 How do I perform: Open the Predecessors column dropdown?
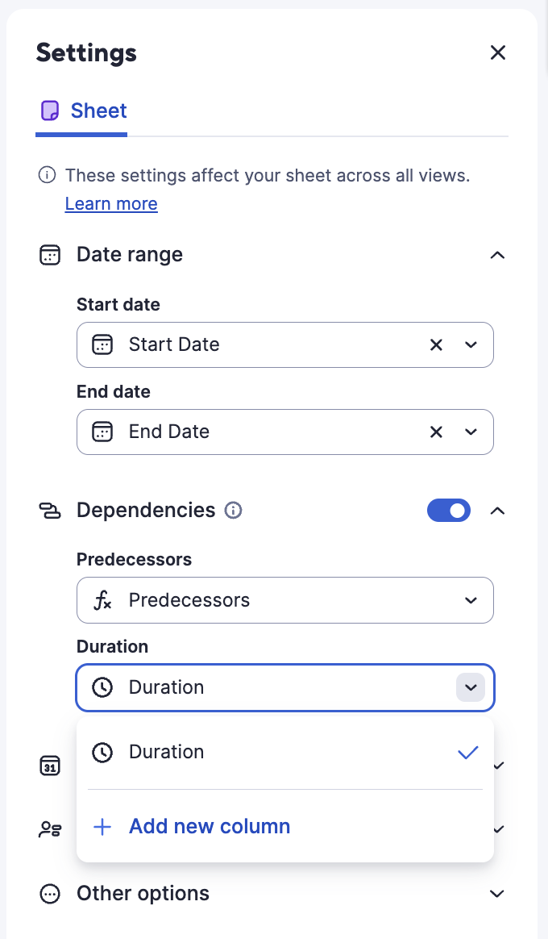(x=471, y=600)
